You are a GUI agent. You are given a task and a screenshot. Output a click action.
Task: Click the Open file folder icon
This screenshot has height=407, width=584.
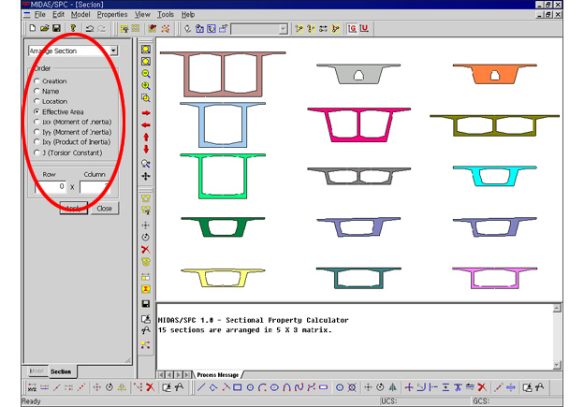[x=44, y=29]
